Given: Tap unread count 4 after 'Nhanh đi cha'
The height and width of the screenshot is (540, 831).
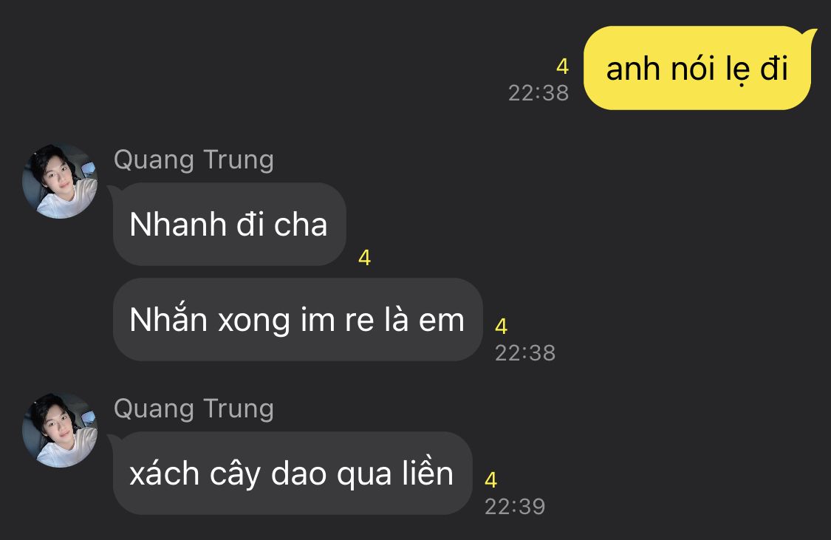Looking at the screenshot, I should [364, 258].
